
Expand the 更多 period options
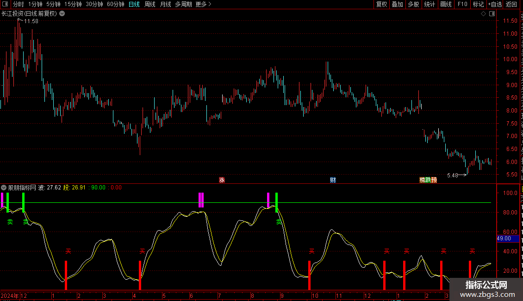[x=203, y=4]
